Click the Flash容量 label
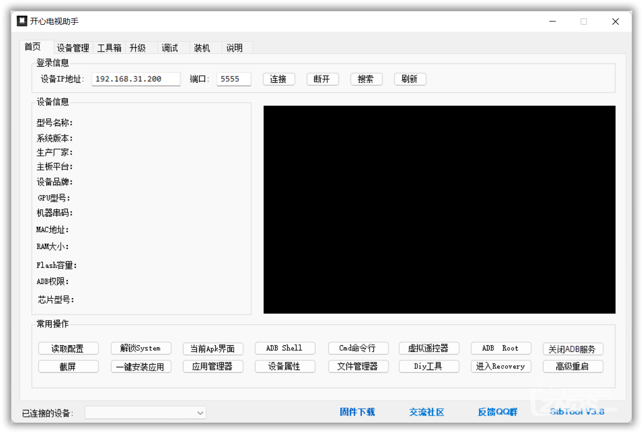 click(56, 265)
